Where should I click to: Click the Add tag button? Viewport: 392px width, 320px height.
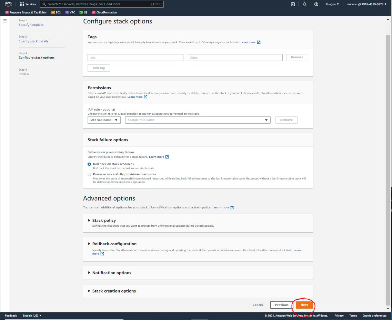tap(99, 68)
